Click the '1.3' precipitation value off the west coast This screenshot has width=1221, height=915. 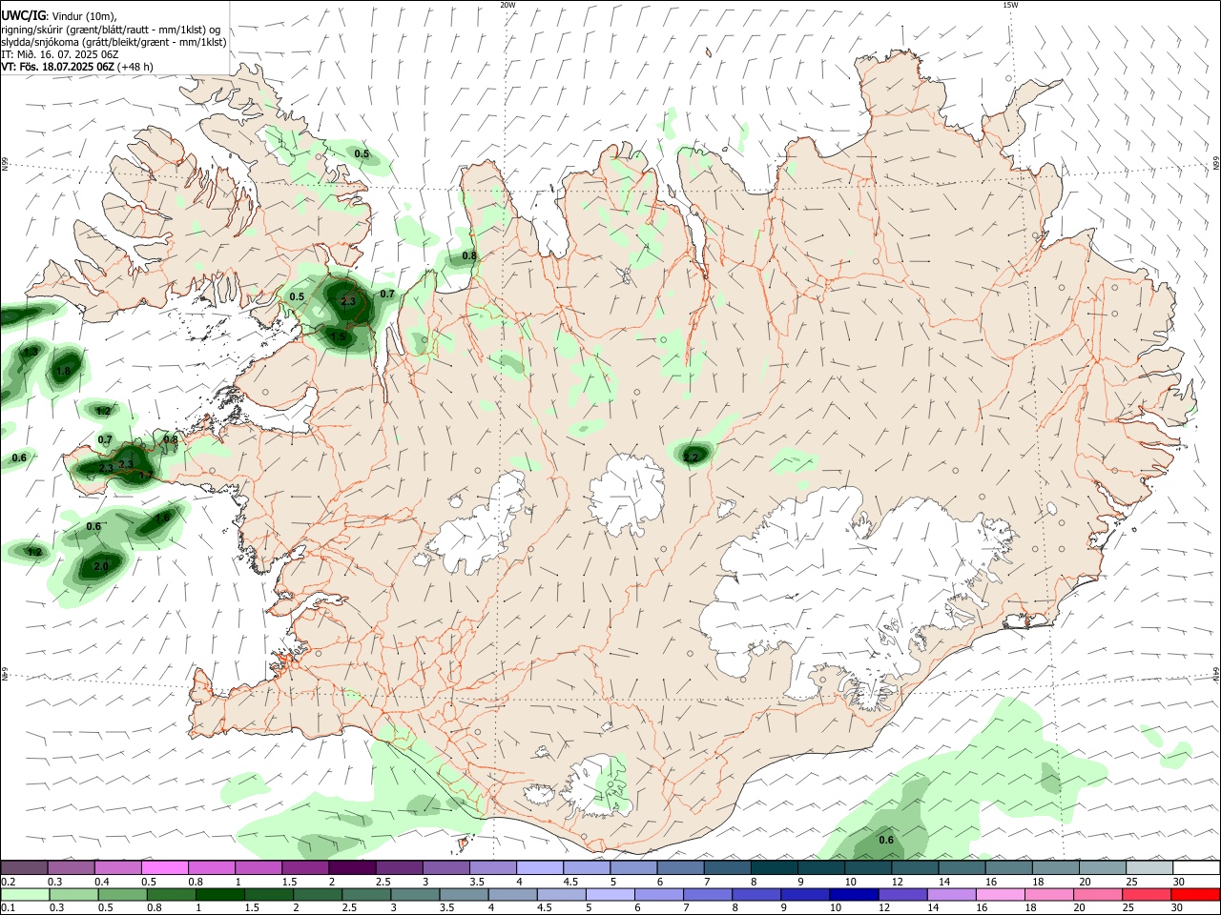(31, 352)
